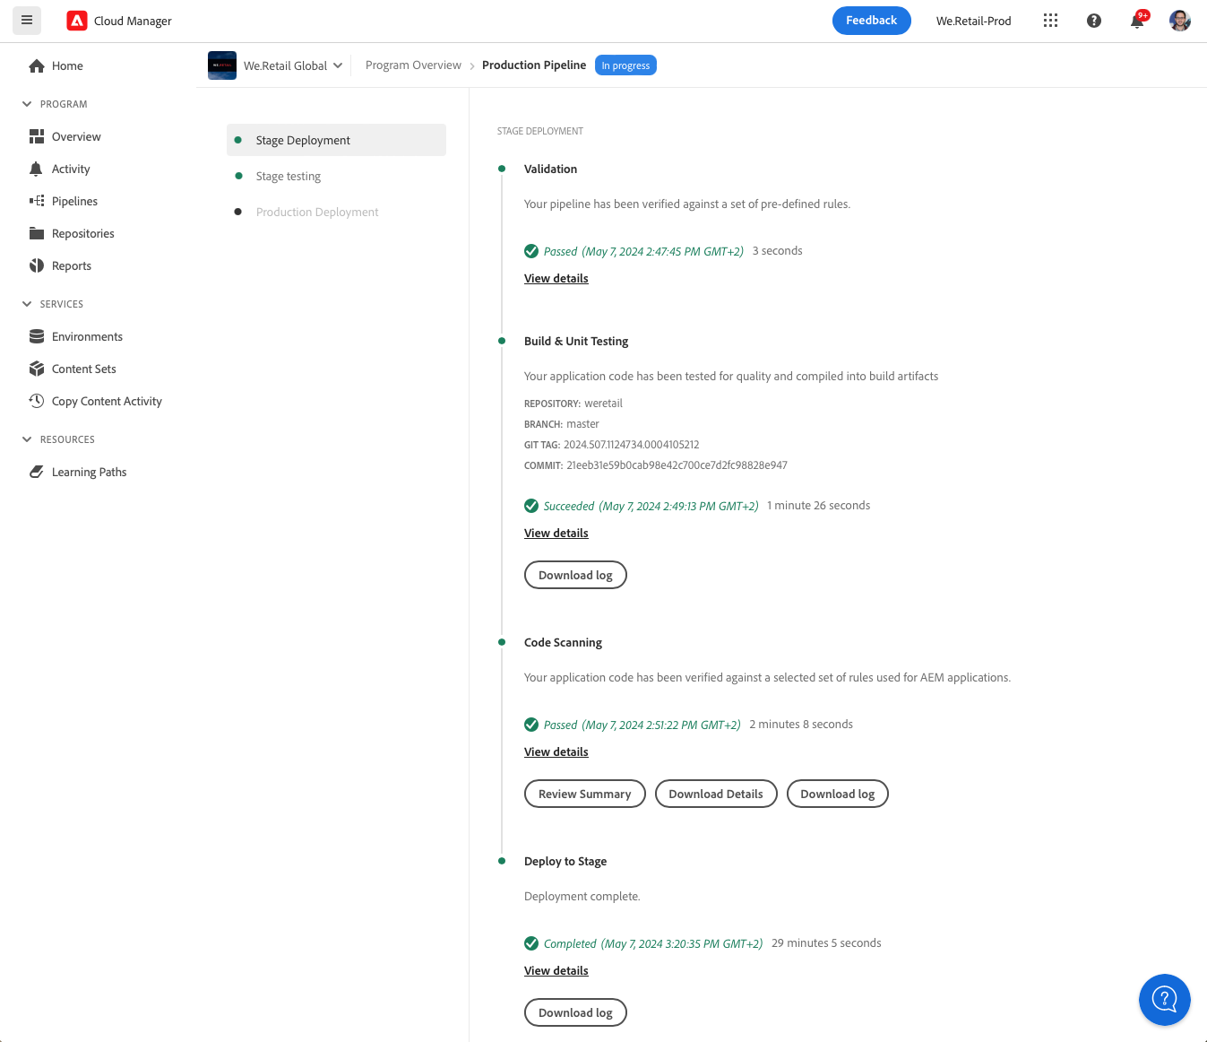Viewport: 1207px width, 1042px height.
Task: Collapse the PROGRAM section
Action: [27, 104]
